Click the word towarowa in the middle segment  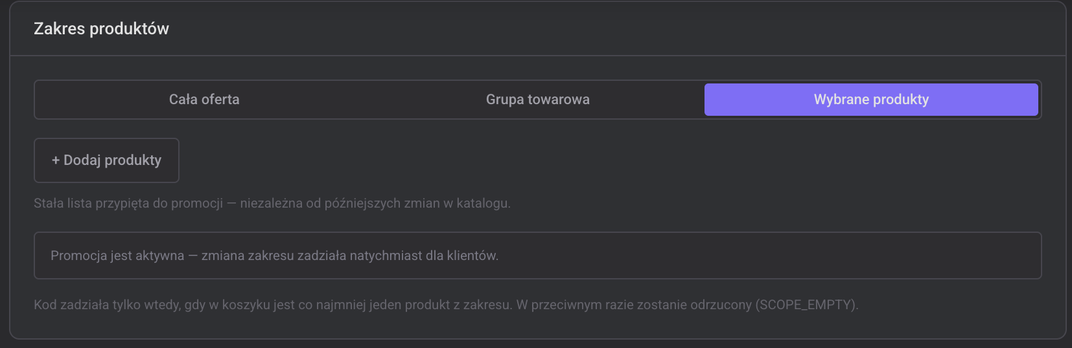pos(559,100)
